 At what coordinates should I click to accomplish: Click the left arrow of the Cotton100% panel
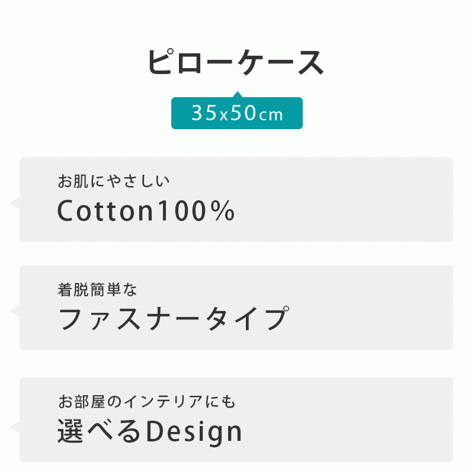coord(15,203)
